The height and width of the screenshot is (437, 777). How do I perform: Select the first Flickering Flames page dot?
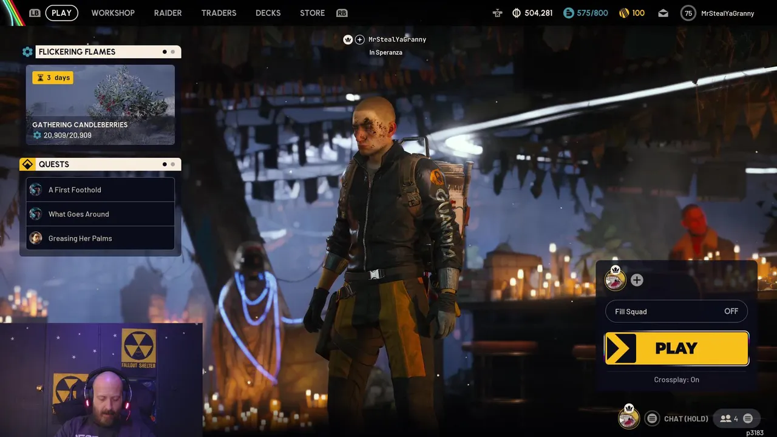tap(165, 52)
